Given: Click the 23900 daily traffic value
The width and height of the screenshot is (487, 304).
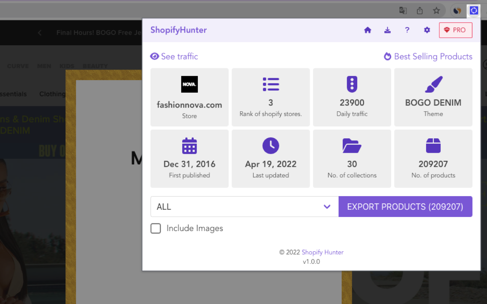Looking at the screenshot, I should [x=352, y=103].
